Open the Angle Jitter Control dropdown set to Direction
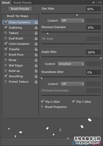The width and height of the screenshot is (103, 146). point(71,64)
